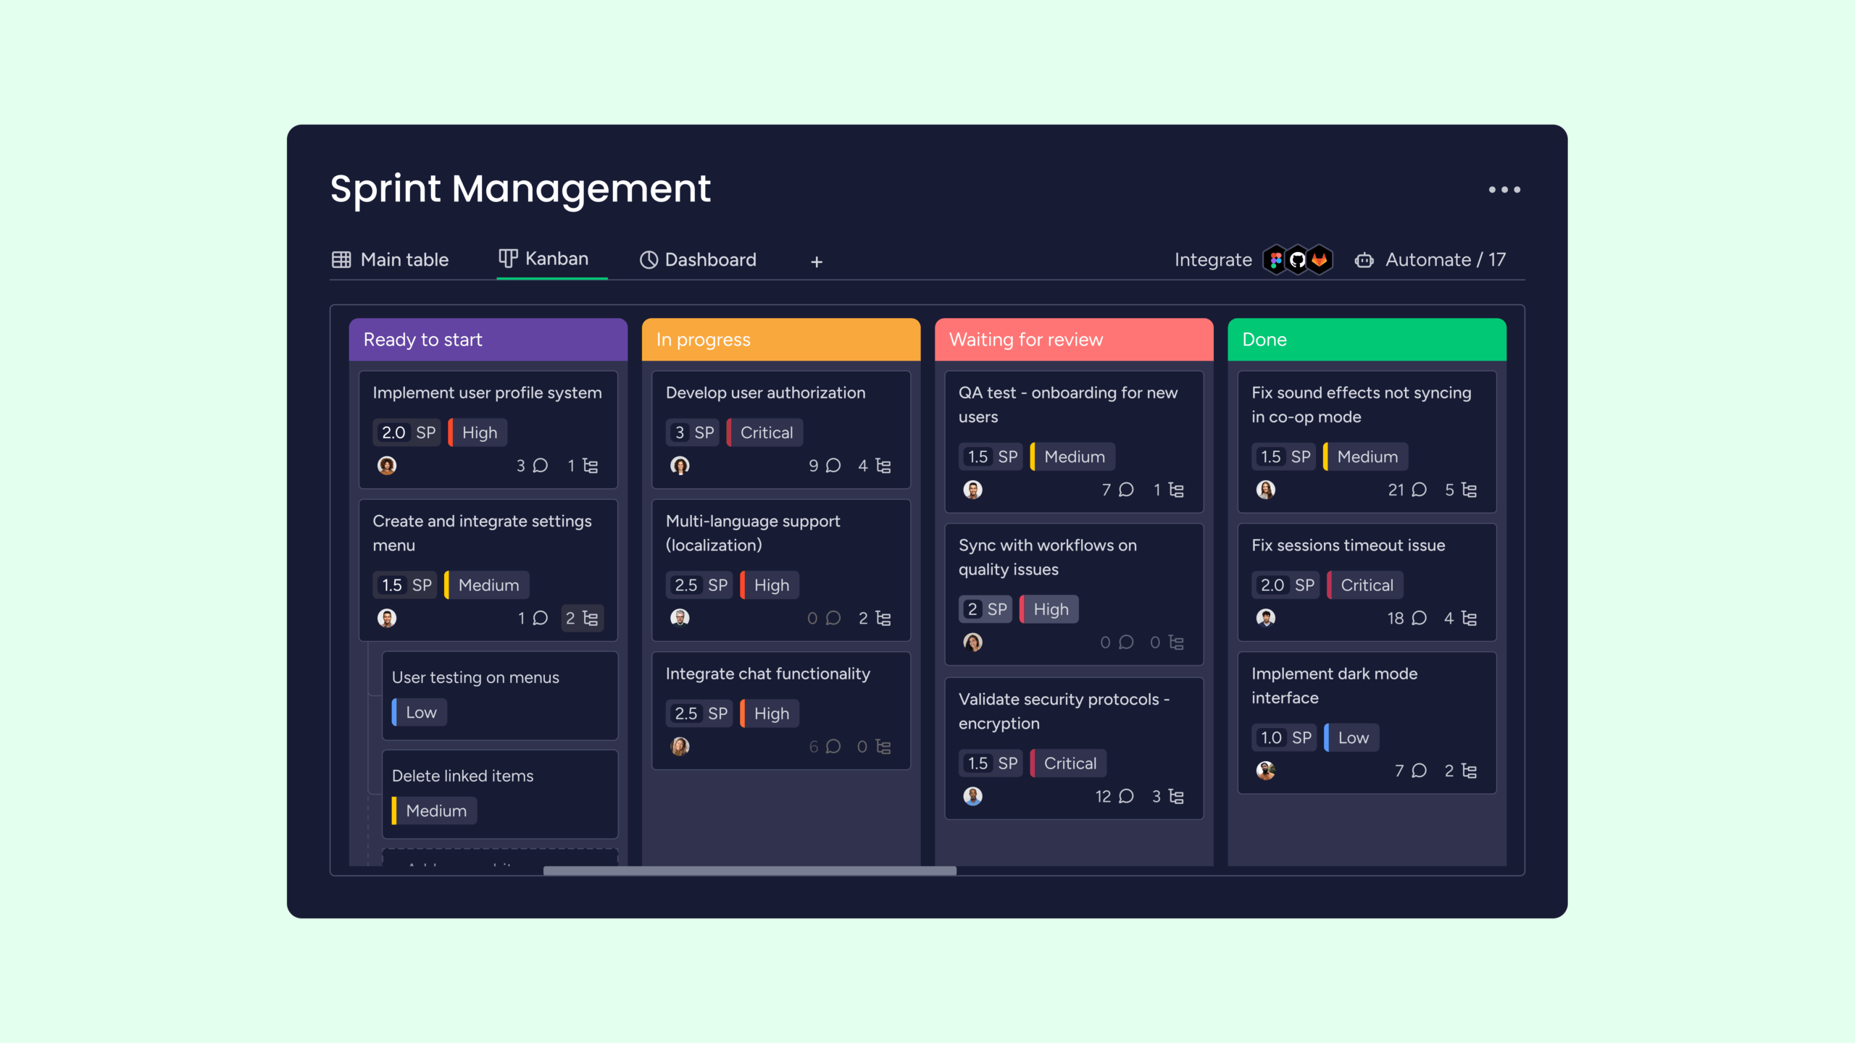Collapse subitems of Create and integrate settings menu

(x=582, y=619)
